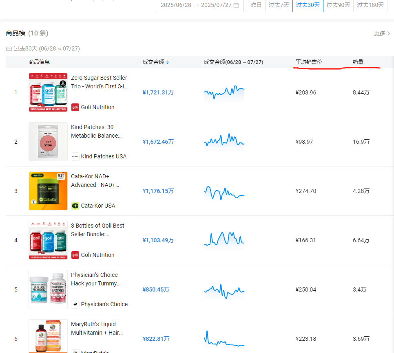
Task: Click the average price ¥98.97
Action: 304,142
